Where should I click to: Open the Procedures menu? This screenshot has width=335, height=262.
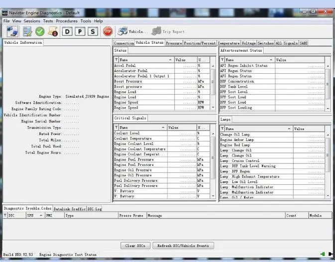point(67,21)
